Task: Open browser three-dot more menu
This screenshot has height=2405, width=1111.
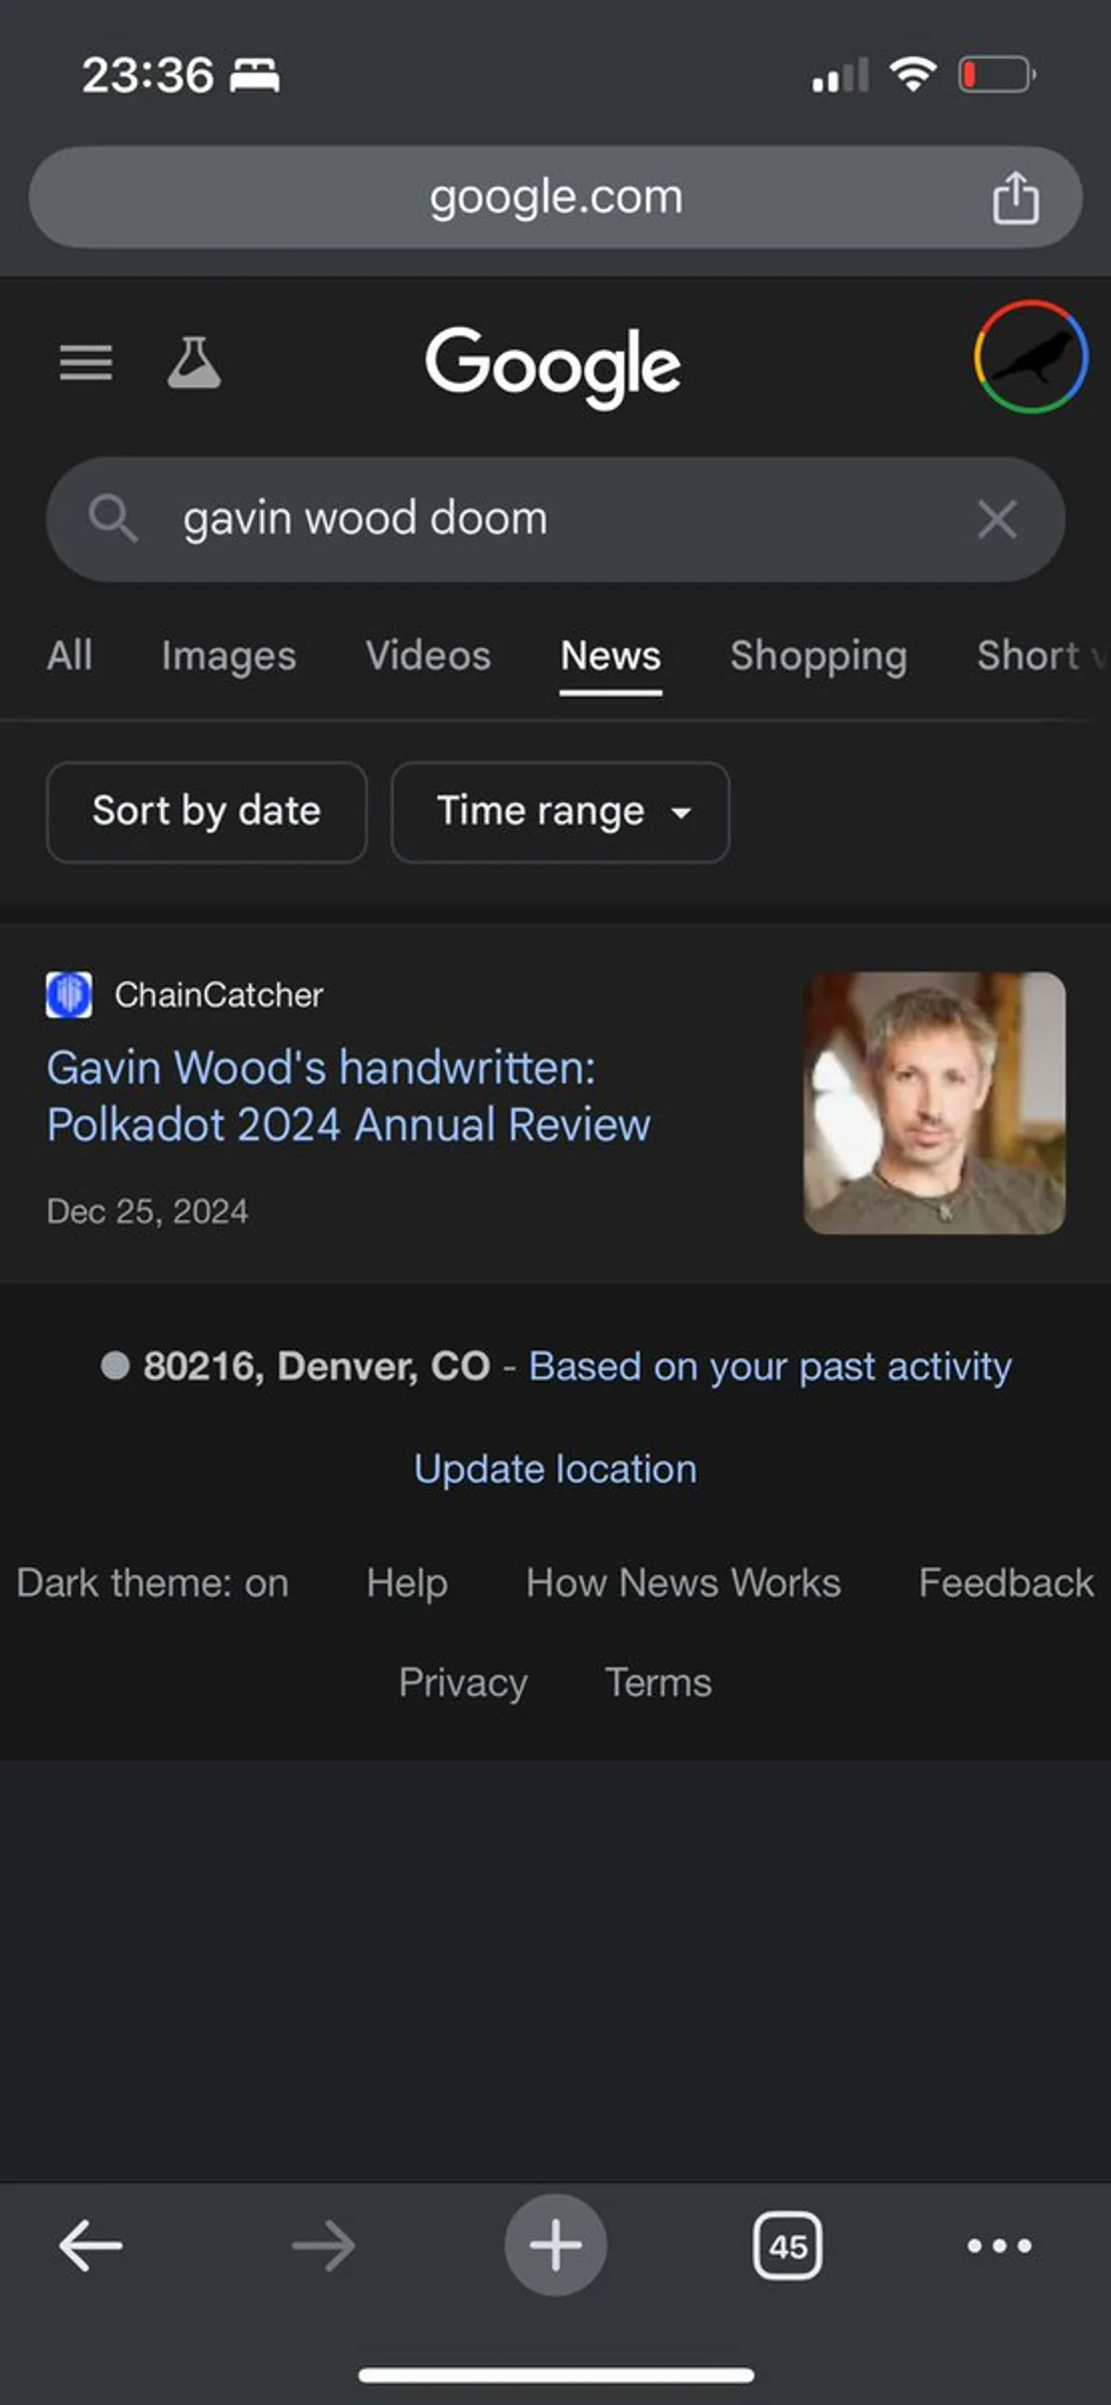Action: coord(1000,2246)
